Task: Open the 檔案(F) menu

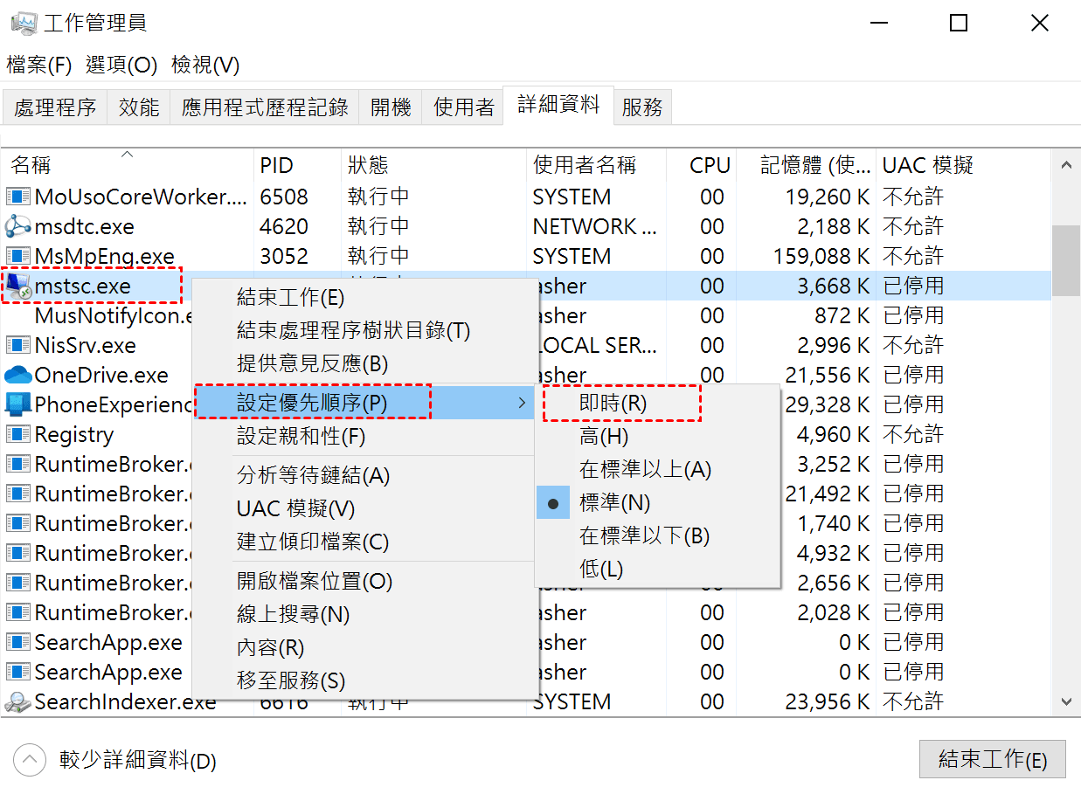Action: click(x=39, y=65)
